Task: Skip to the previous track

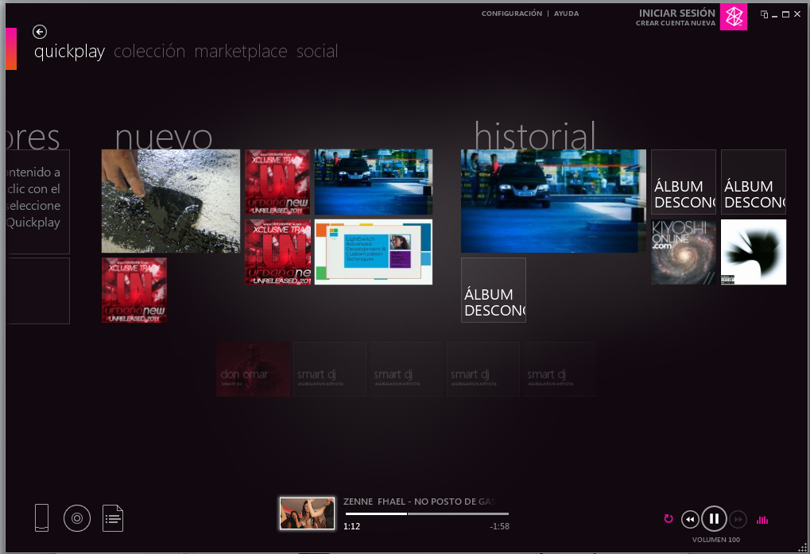Action: click(690, 519)
